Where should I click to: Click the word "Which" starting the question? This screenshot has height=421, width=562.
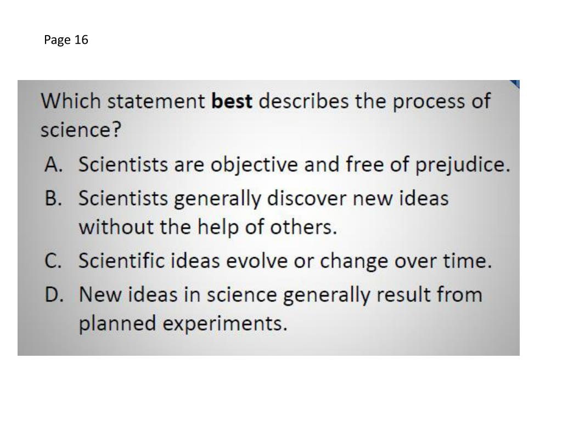71,101
